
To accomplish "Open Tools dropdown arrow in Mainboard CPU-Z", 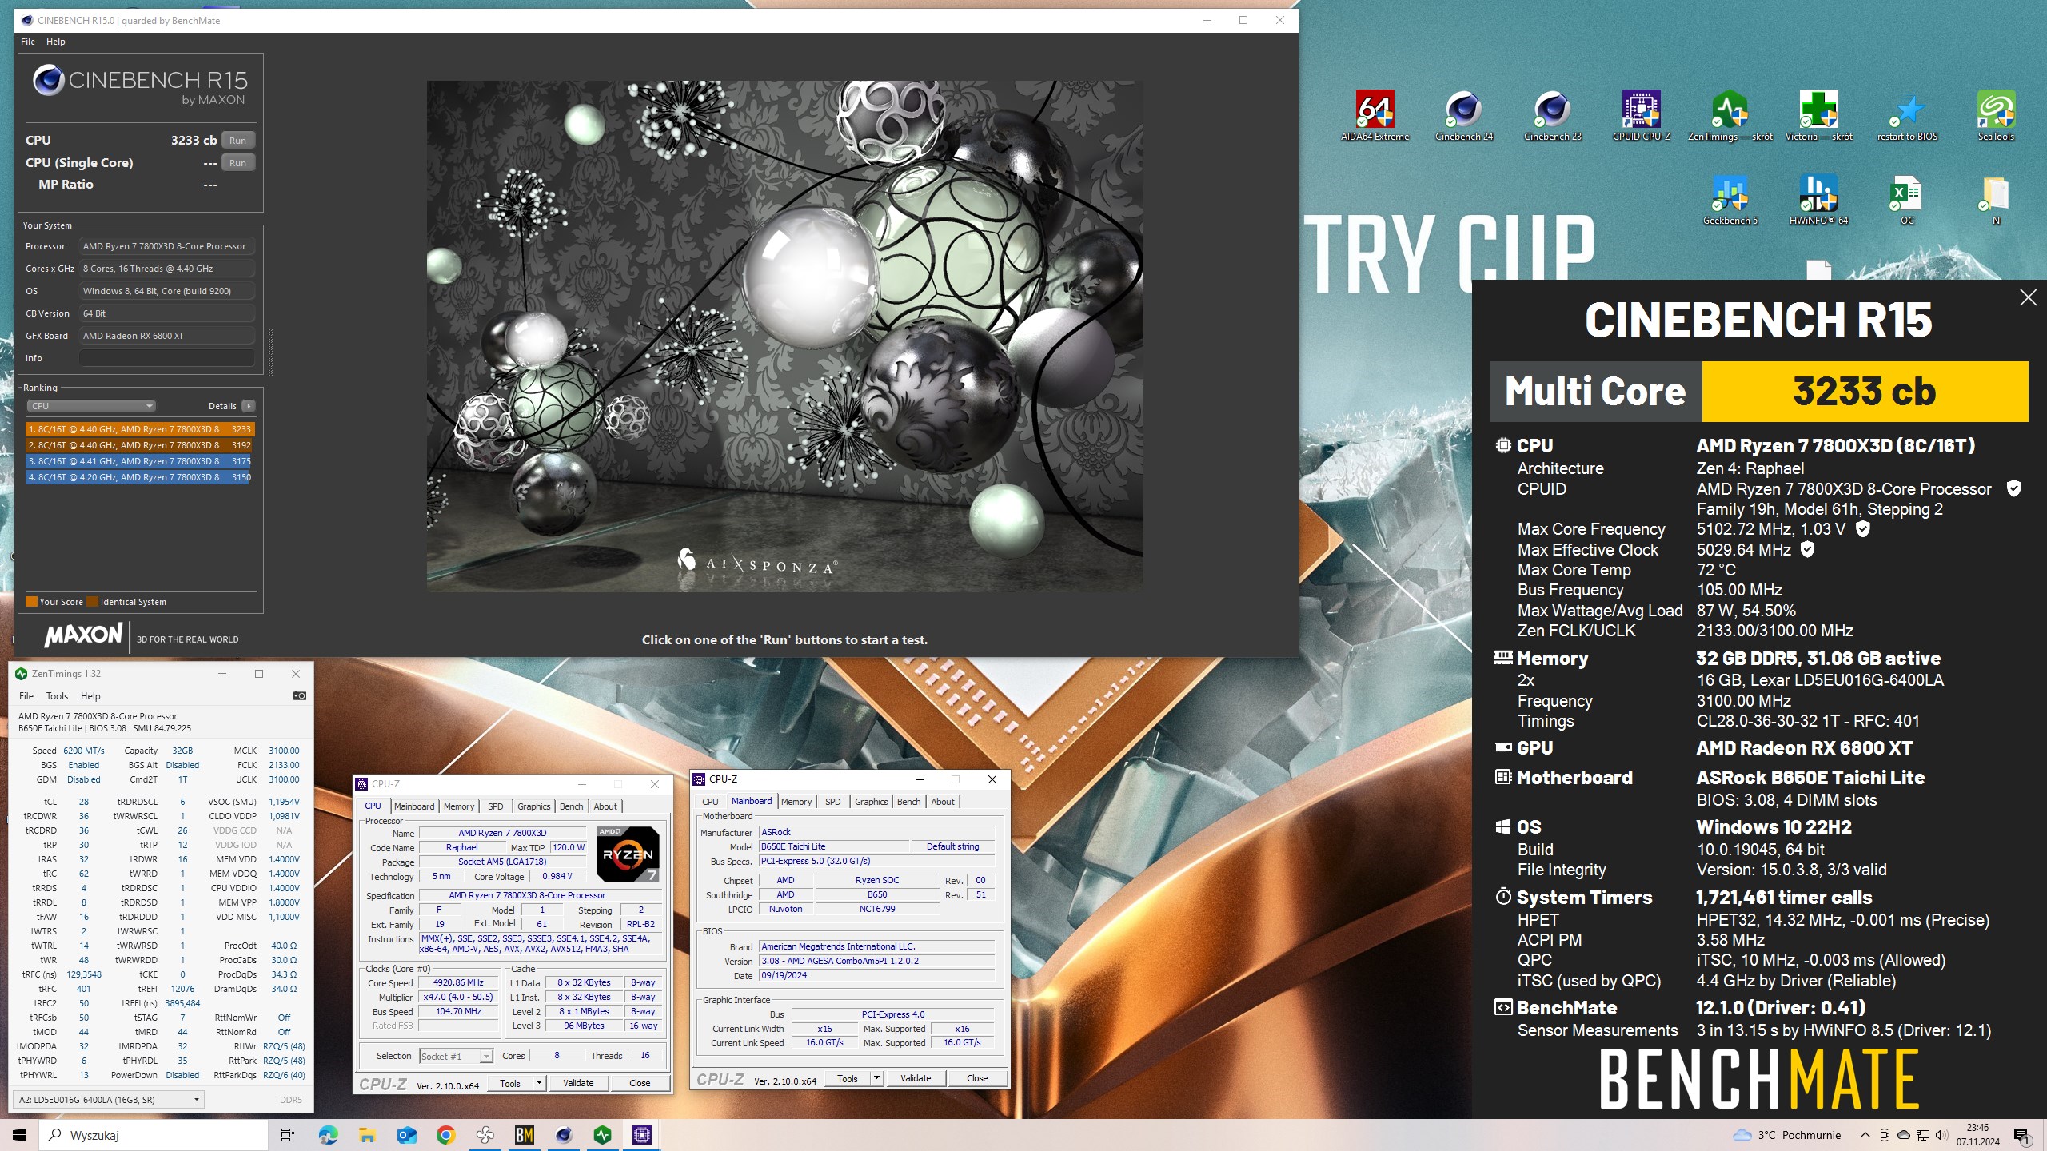I will tap(877, 1078).
